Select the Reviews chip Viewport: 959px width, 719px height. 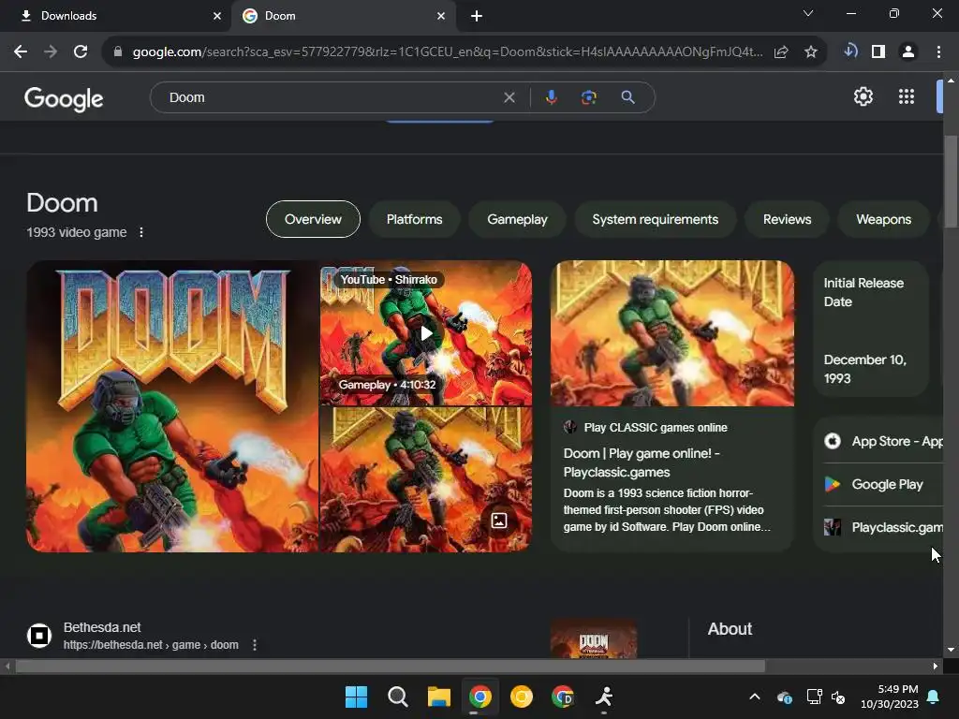click(787, 219)
